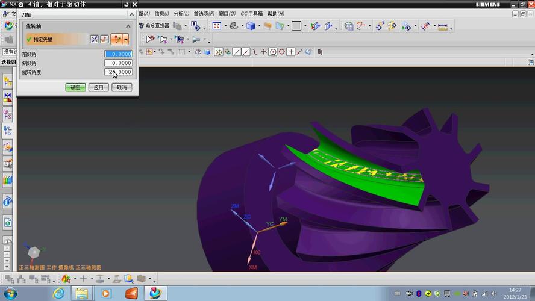Open Internet Explorer from the taskbar
Screen dimensions: 535x301
click(58, 293)
